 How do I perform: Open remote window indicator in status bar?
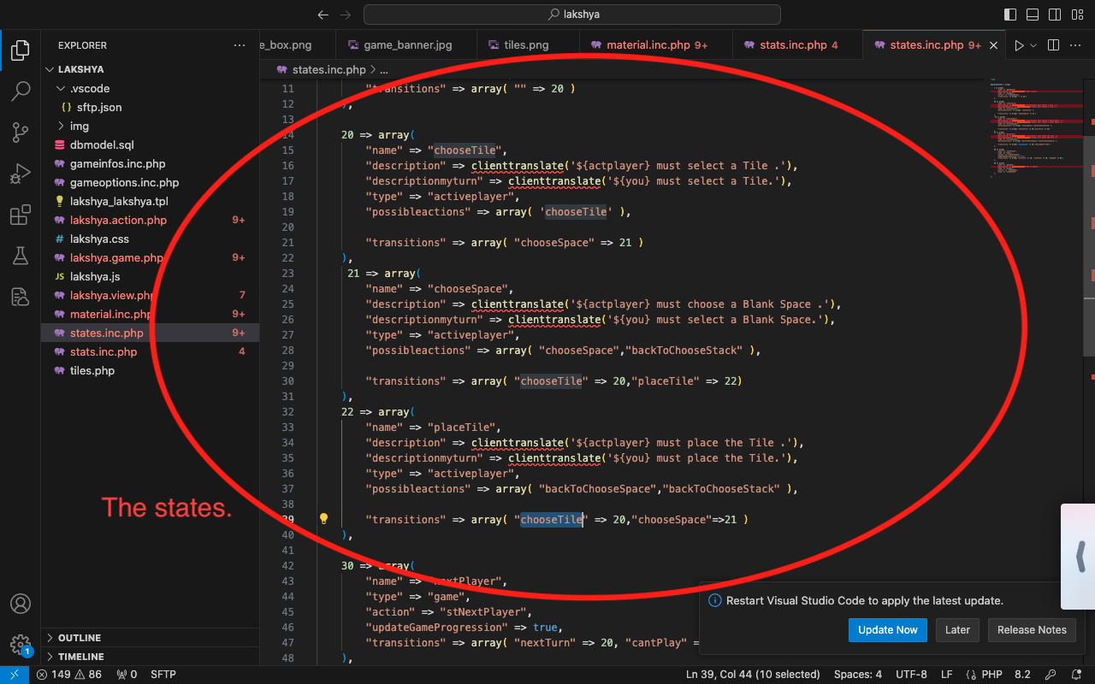click(14, 675)
